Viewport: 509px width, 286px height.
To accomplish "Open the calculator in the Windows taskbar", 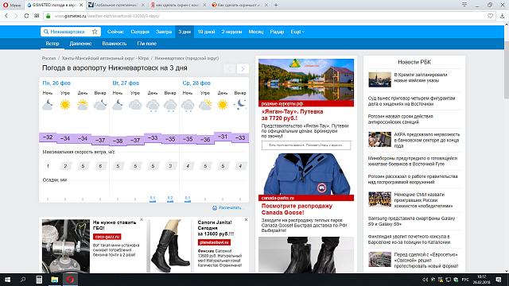I will [x=39, y=279].
